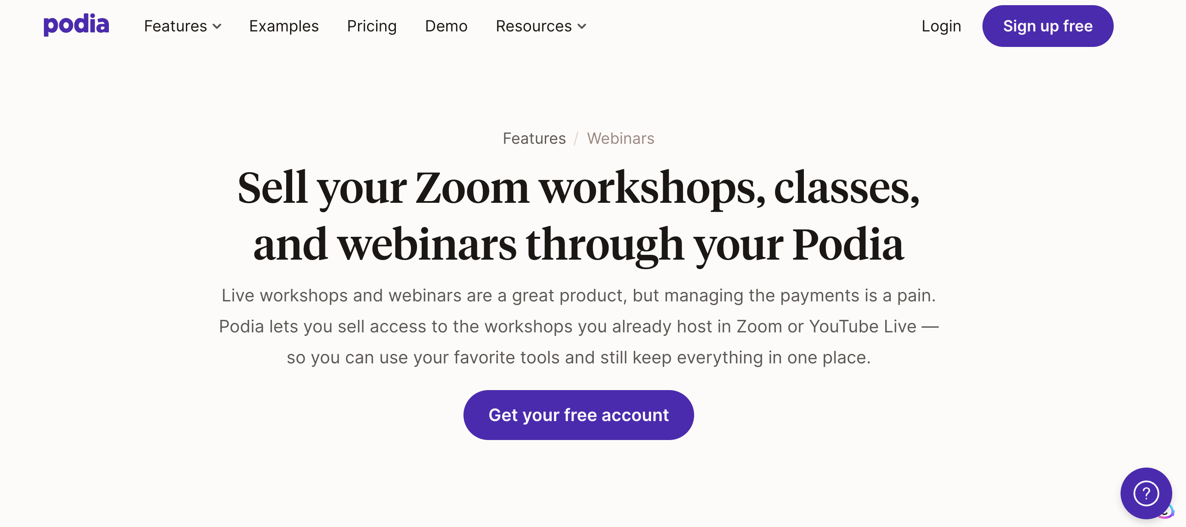Open the purple question-mark help widget
This screenshot has height=527, width=1186.
(1146, 493)
